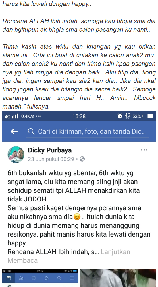Open the Messenger icon in lower screenshot
This screenshot has height=287, width=158.
click(34, 278)
